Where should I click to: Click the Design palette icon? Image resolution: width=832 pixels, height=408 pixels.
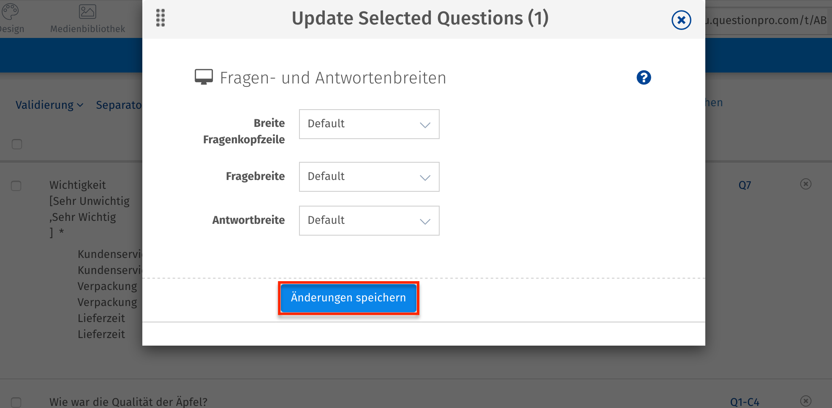point(10,12)
